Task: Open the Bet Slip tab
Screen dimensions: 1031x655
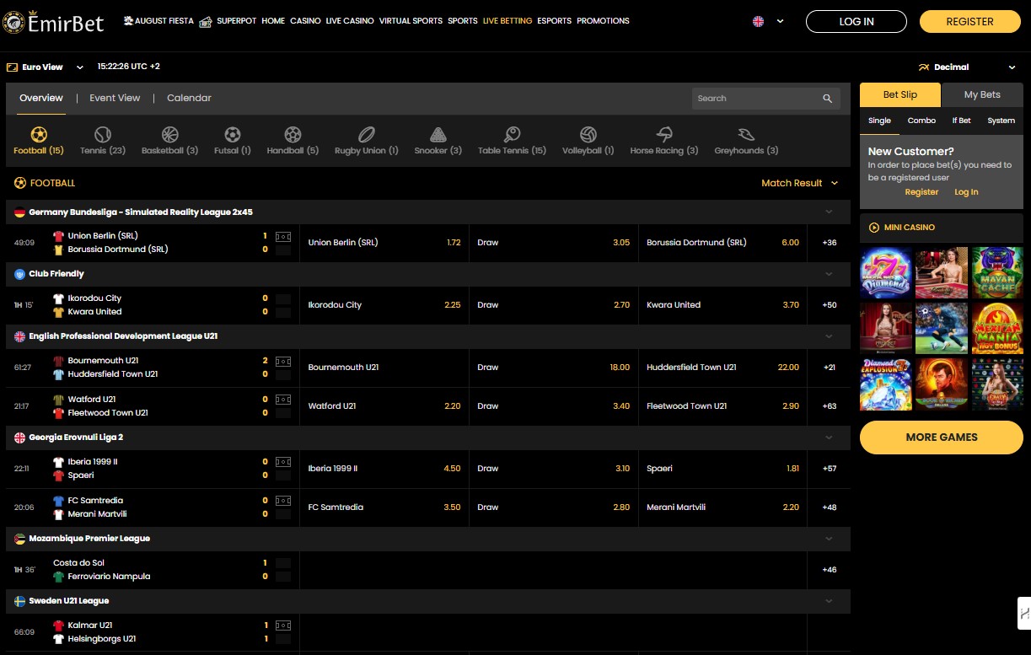Action: coord(900,95)
